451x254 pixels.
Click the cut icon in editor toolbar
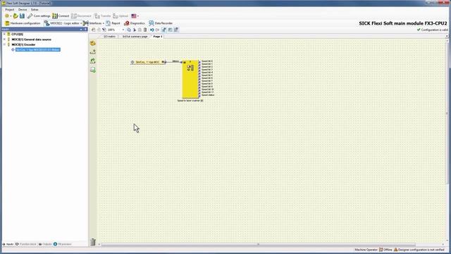pyautogui.click(x=135, y=30)
